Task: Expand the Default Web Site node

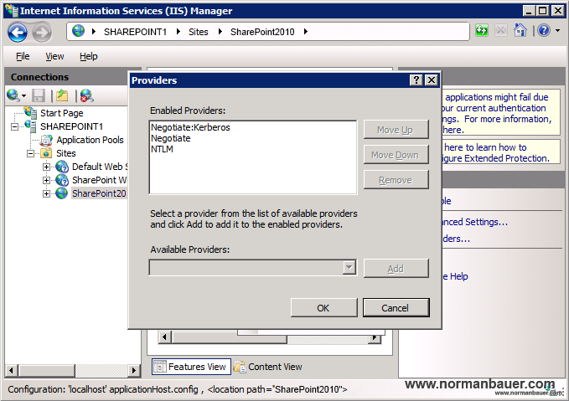Action: click(x=46, y=167)
